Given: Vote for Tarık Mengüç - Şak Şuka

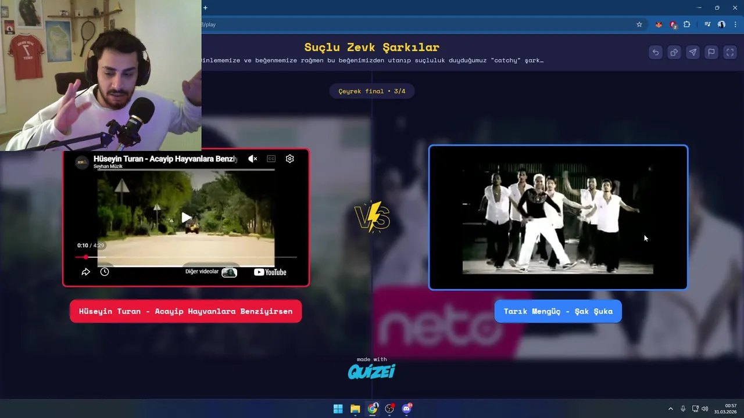Looking at the screenshot, I should 558,311.
